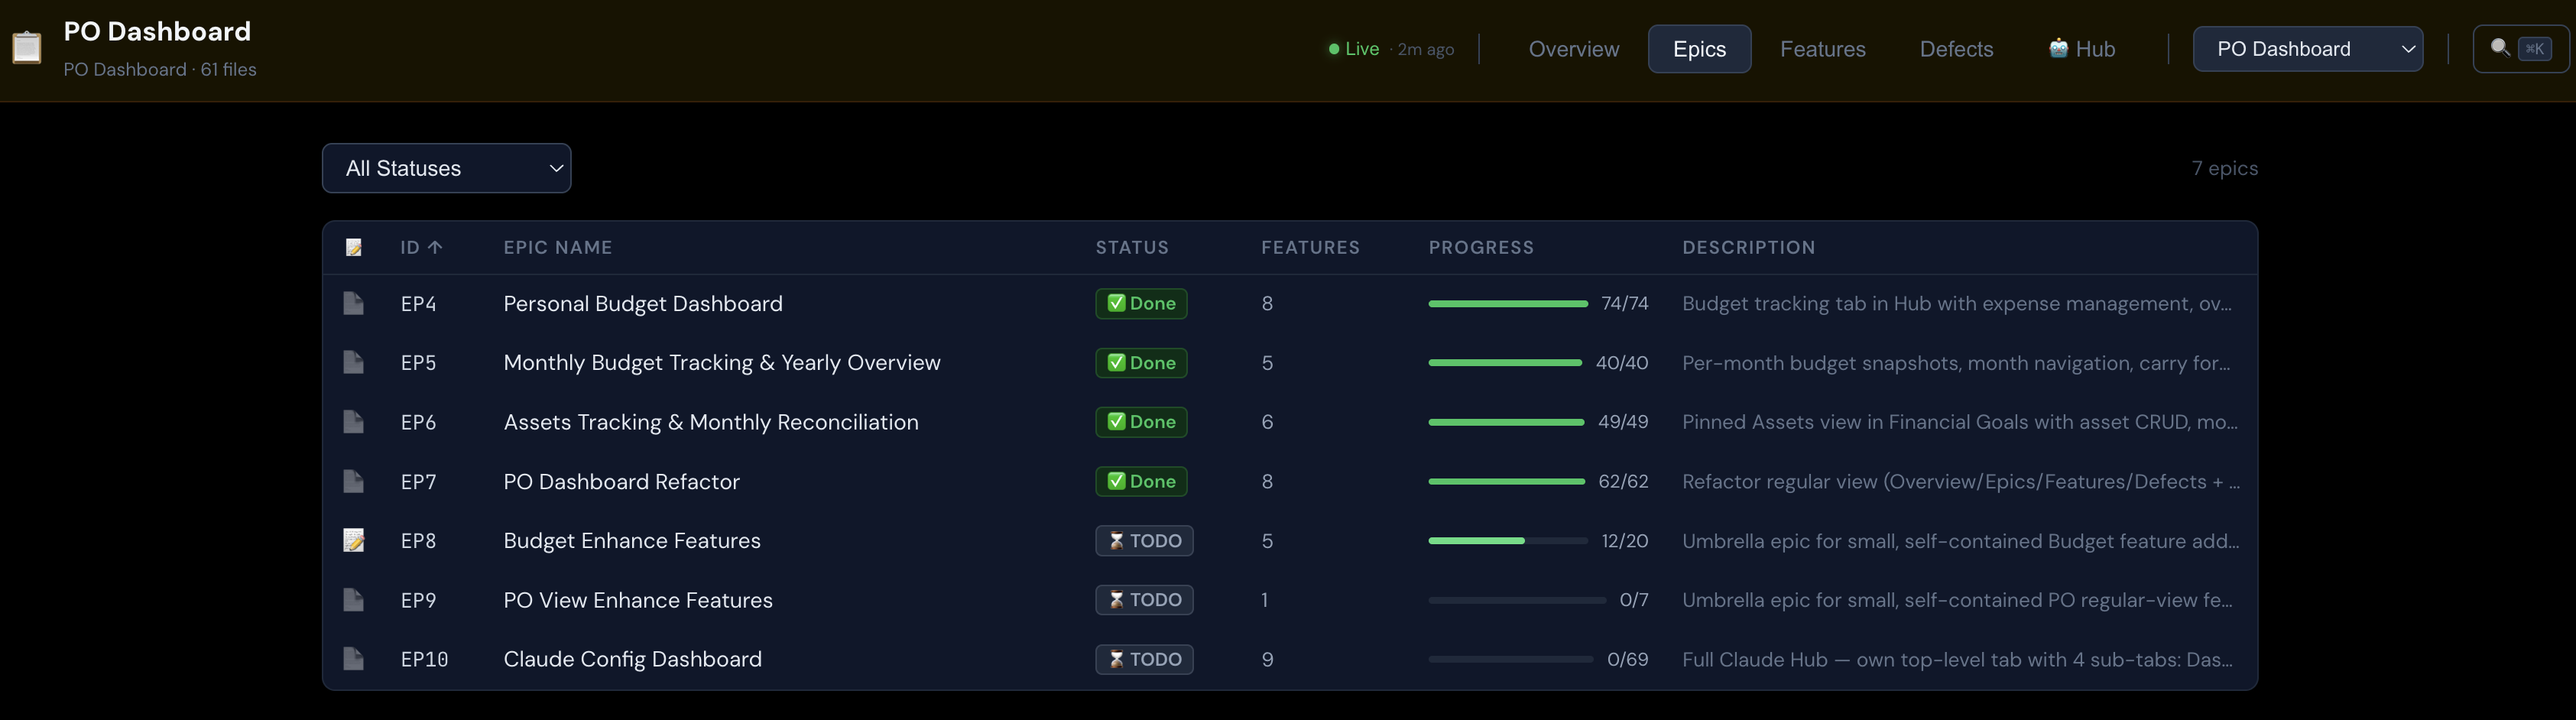2576x720 pixels.
Task: Click the TODO badge for EP10
Action: [1144, 658]
